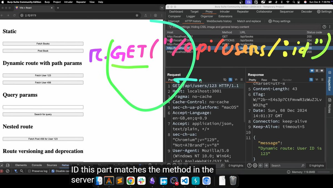Screen dimensions: 333x188
Task: Click magnifier icon in Request search
Action: (x=222, y=165)
